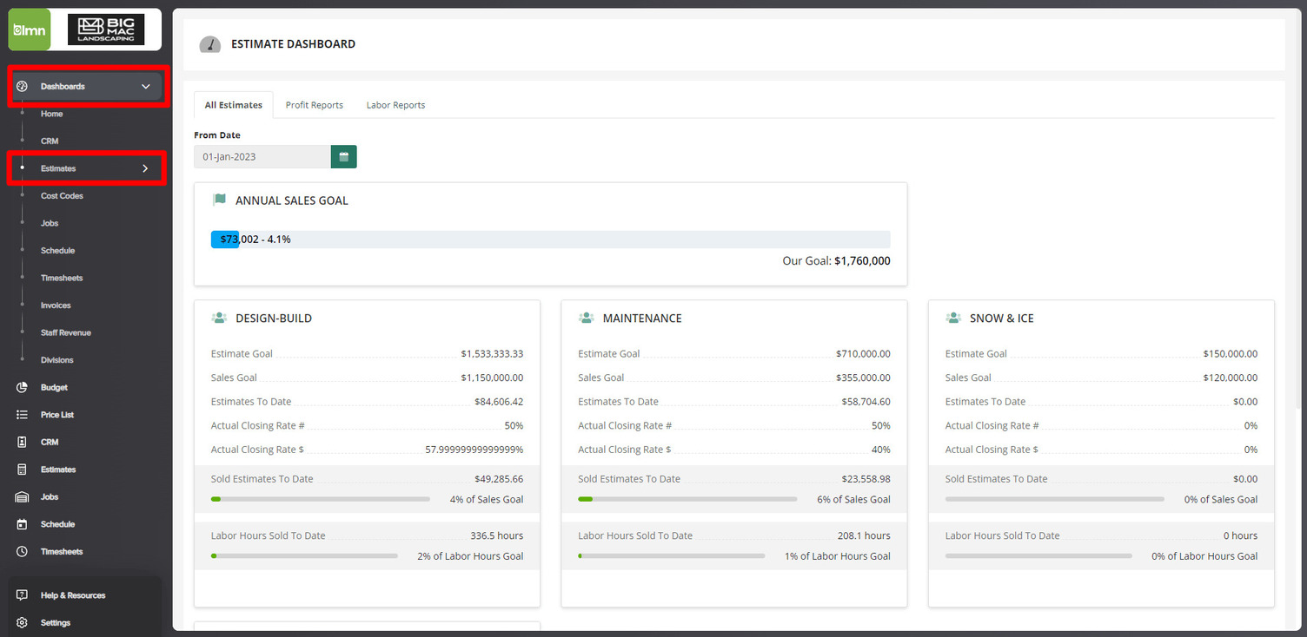Switch to the Profit Reports tab
Screen dimensions: 1307x637
[x=315, y=104]
